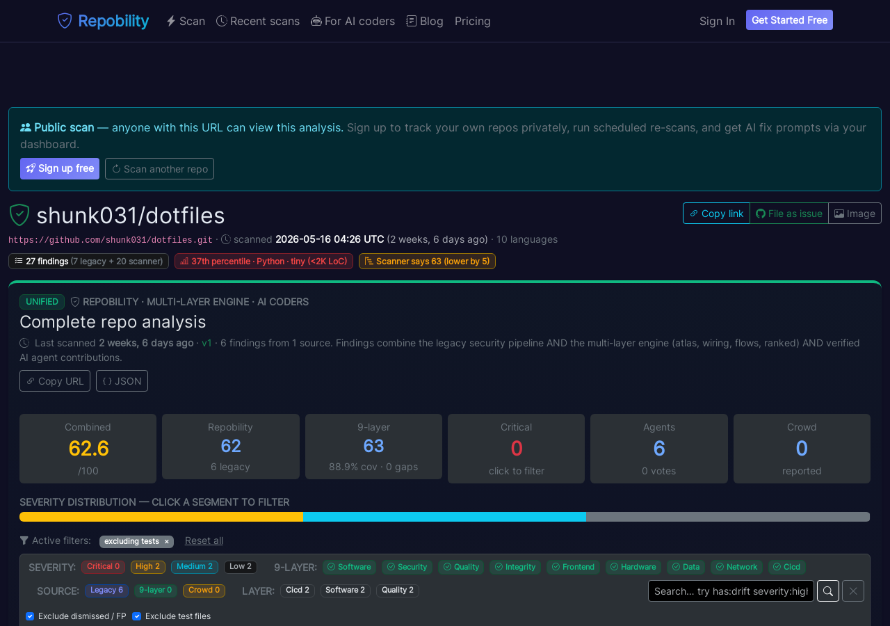Toggle the Software 9-layer filter

point(349,567)
